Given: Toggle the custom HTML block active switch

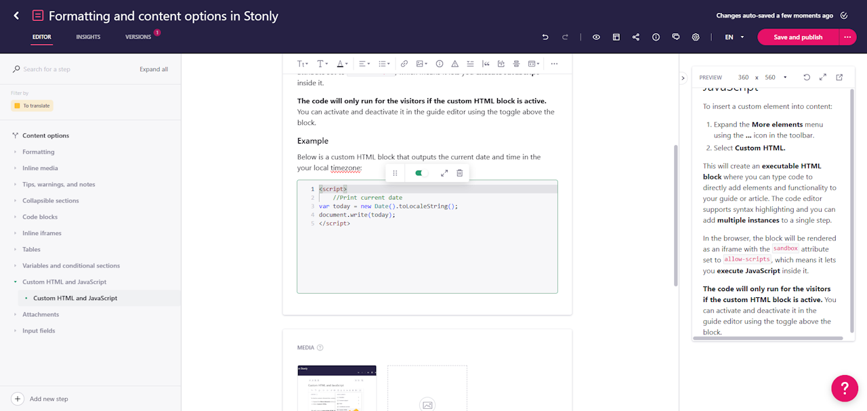Looking at the screenshot, I should pos(421,173).
